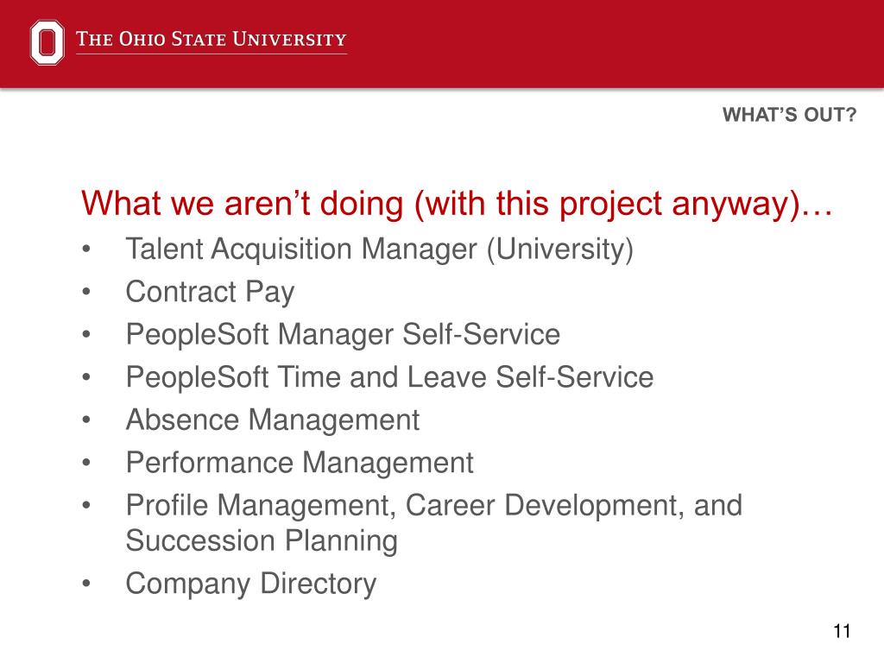Click the Succession Planning text
The image size is (884, 663).
pos(262,540)
